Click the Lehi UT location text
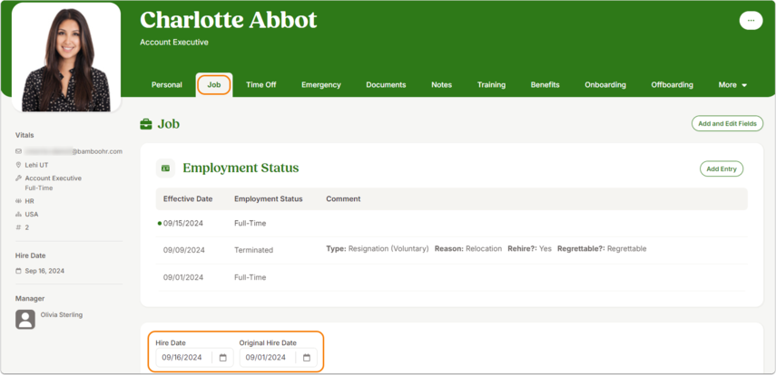Screen dimensions: 776x375 tap(36, 165)
